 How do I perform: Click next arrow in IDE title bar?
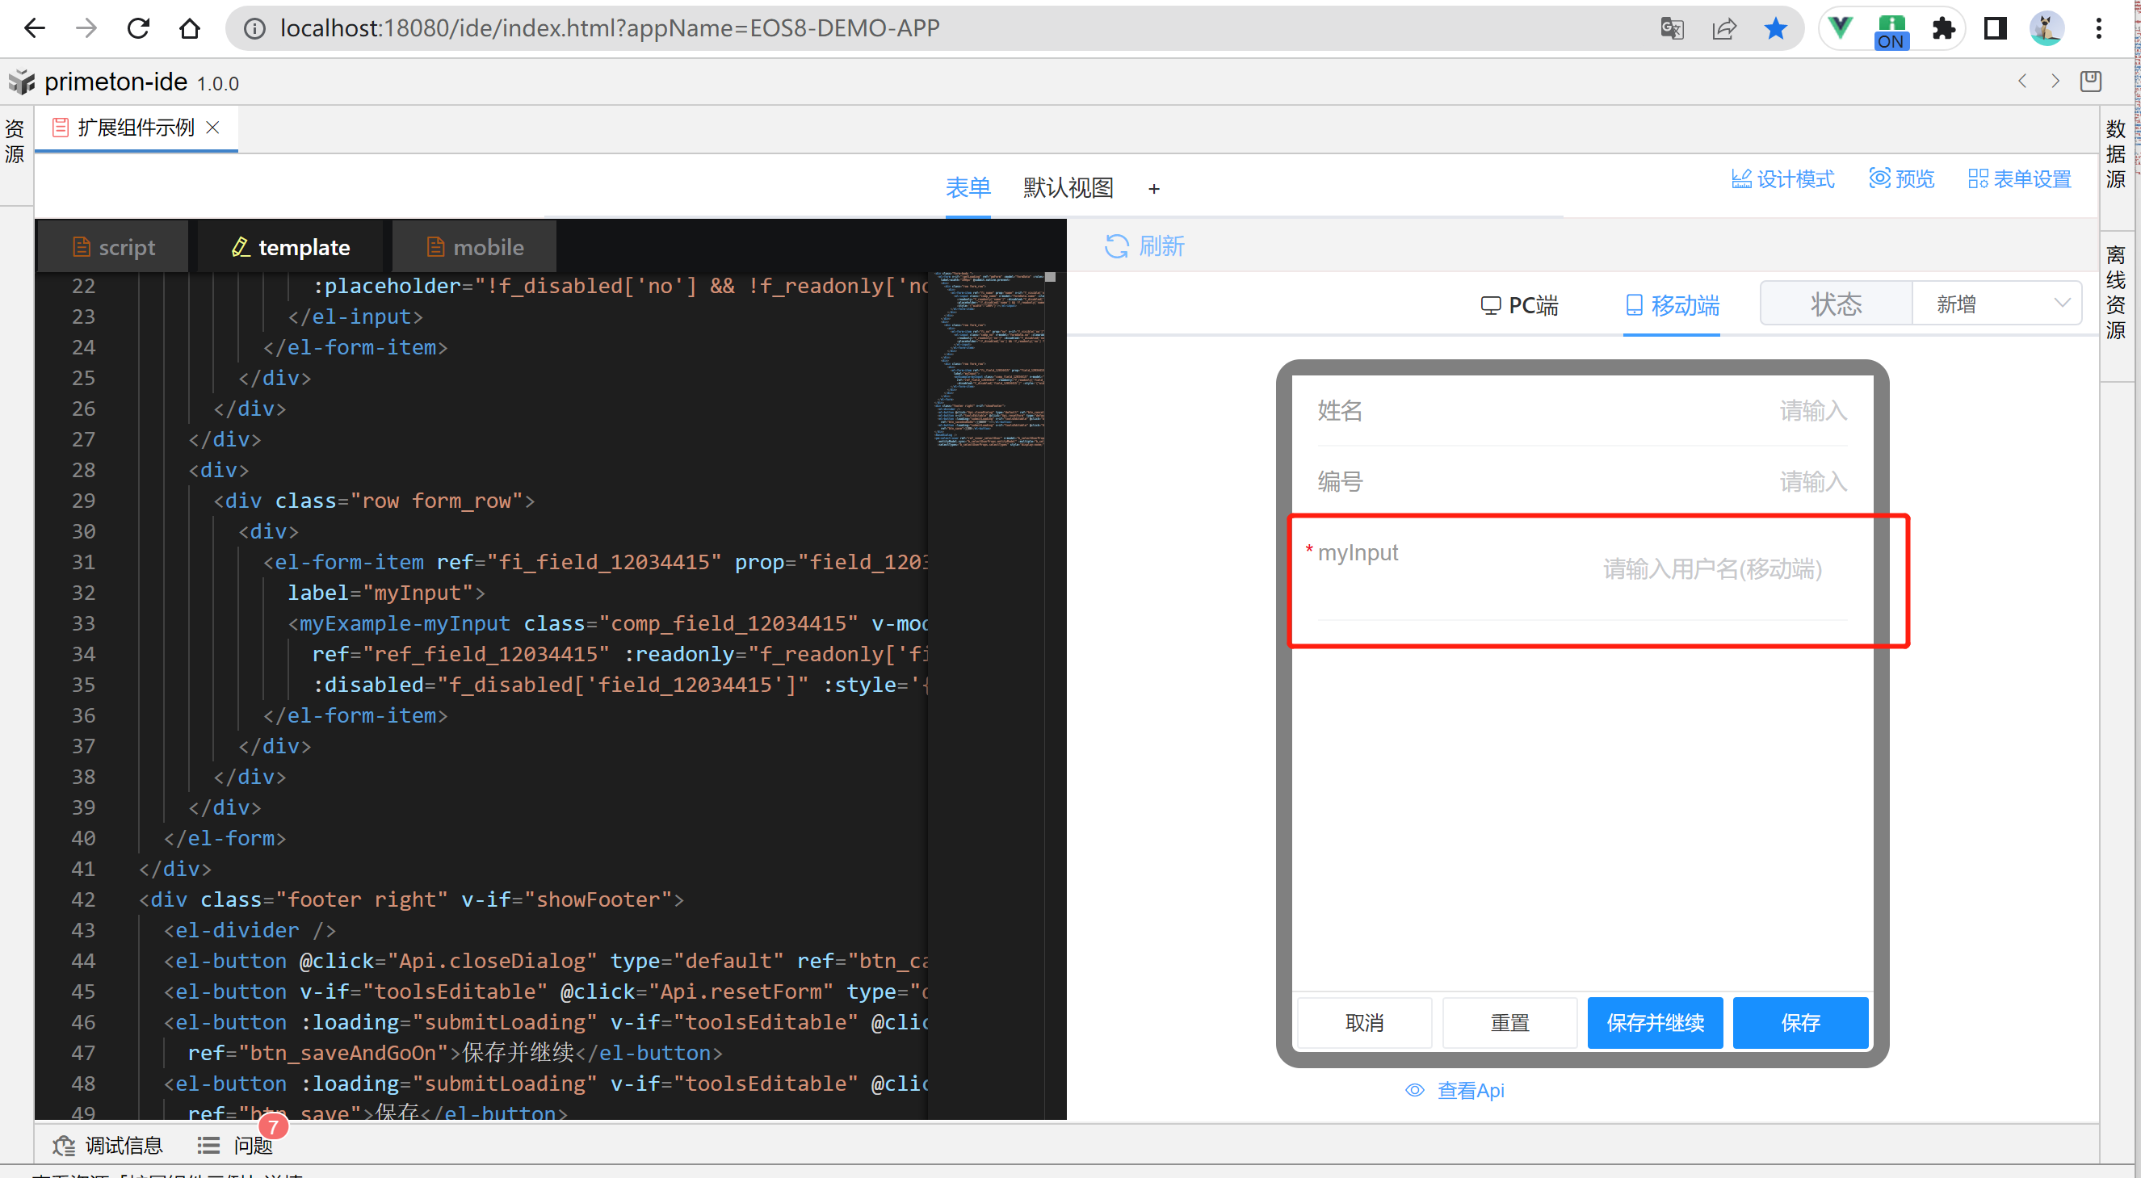[x=2055, y=82]
